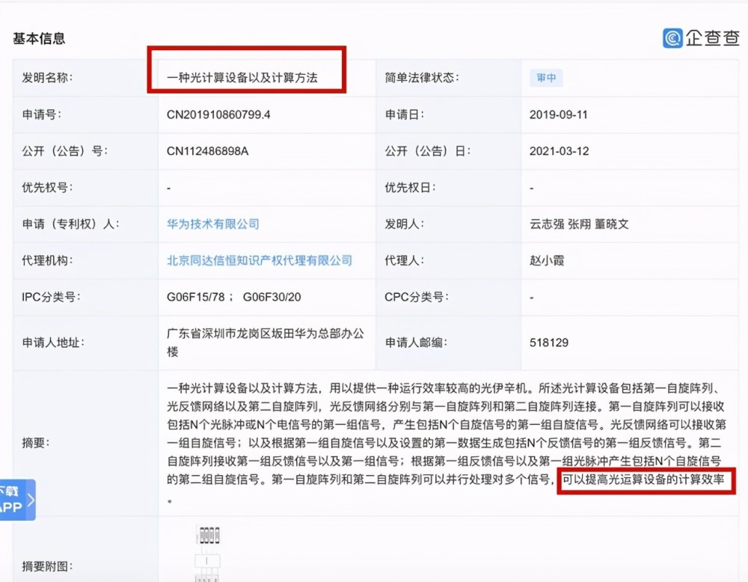
Task: Open the abstract drawing thumbnail
Action: point(208,554)
